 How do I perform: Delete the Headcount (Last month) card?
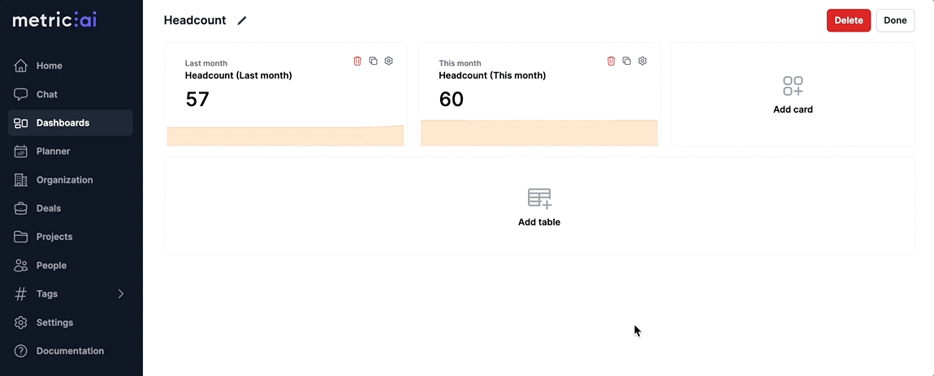point(357,61)
